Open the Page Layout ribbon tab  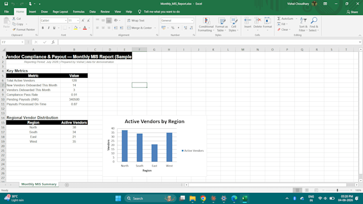click(60, 12)
